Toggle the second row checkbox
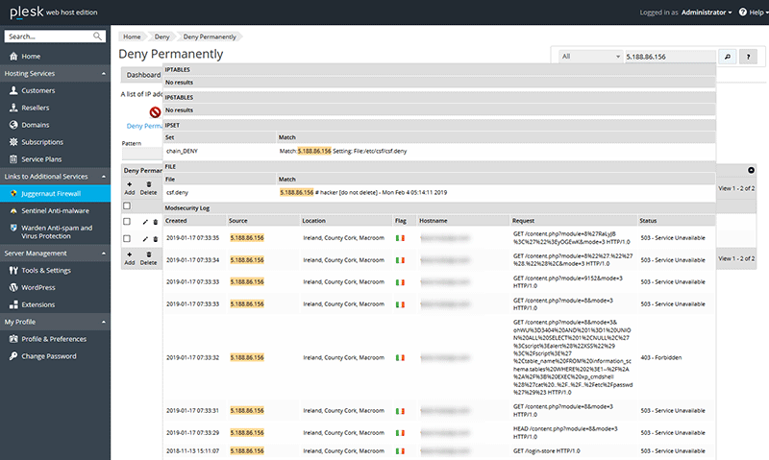 pos(127,238)
